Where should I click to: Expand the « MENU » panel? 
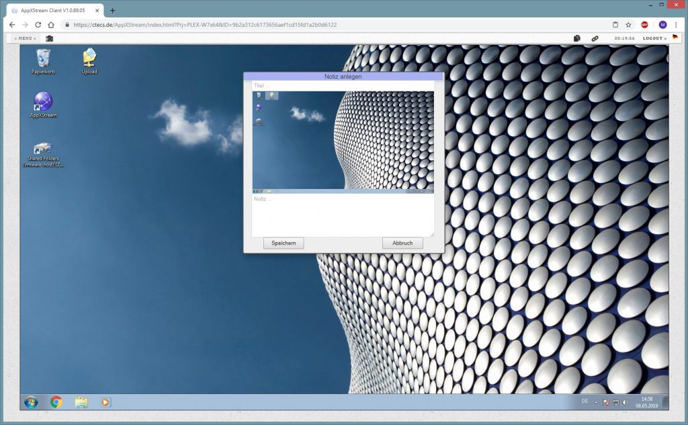26,38
